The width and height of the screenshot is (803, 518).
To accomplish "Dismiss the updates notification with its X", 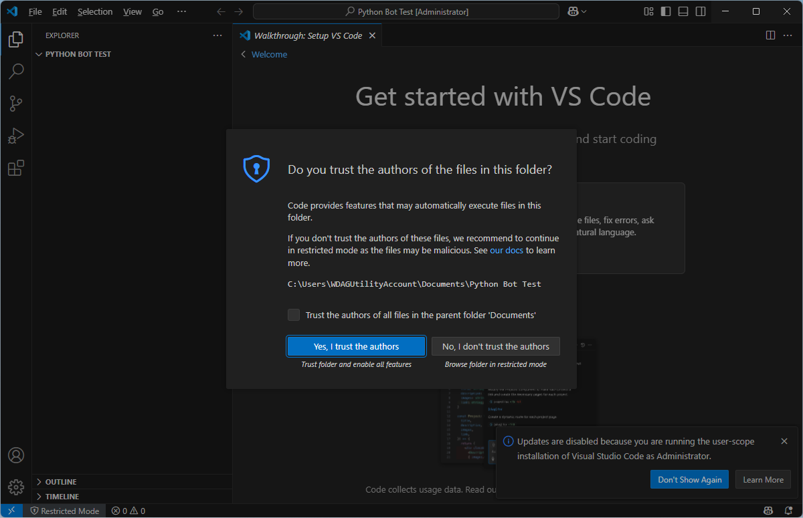I will (784, 441).
